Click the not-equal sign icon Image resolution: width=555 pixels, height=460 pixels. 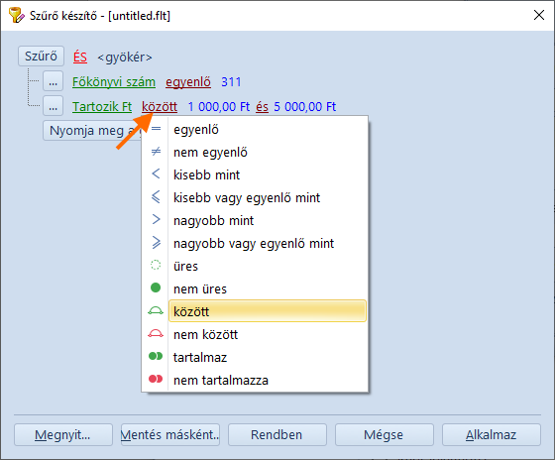[x=156, y=152]
